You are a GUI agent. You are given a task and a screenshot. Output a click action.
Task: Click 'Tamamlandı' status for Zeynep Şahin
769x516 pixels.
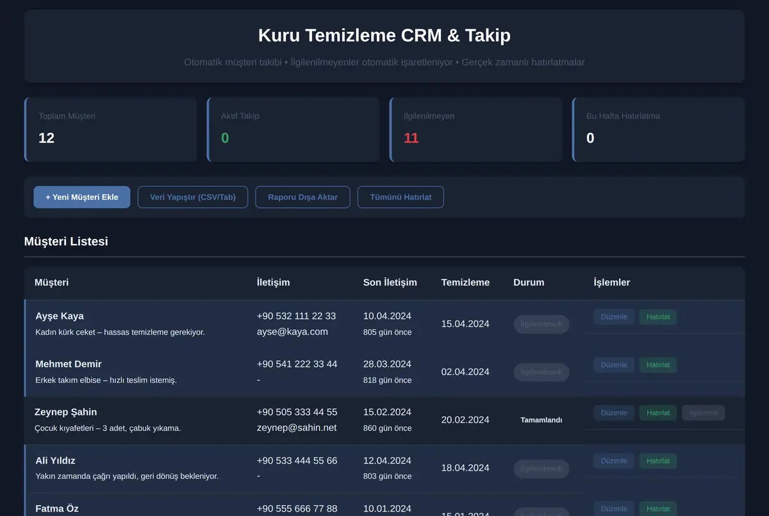click(x=542, y=420)
